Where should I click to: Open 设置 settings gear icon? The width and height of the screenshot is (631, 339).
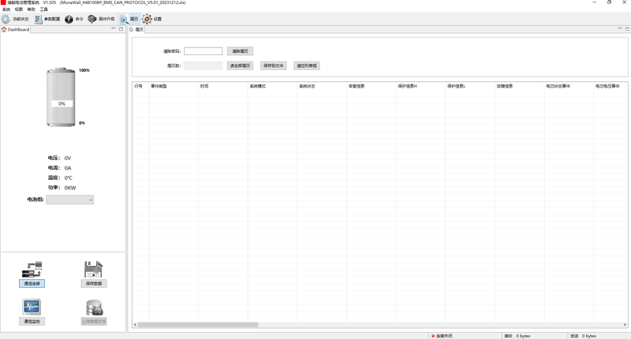pyautogui.click(x=147, y=19)
